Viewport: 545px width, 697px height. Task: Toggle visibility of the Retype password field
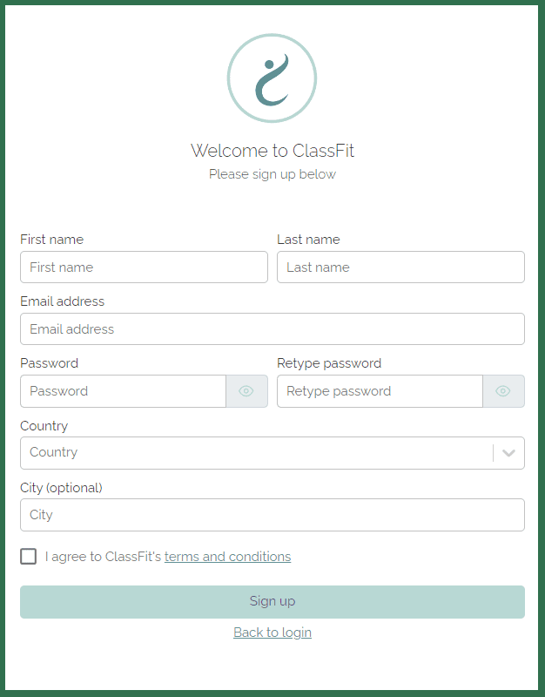point(503,391)
